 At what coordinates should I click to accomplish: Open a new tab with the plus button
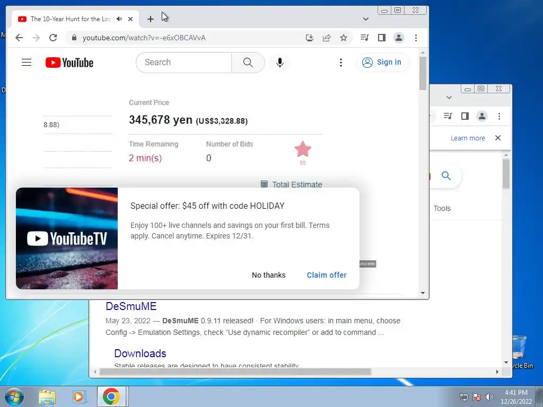[150, 19]
